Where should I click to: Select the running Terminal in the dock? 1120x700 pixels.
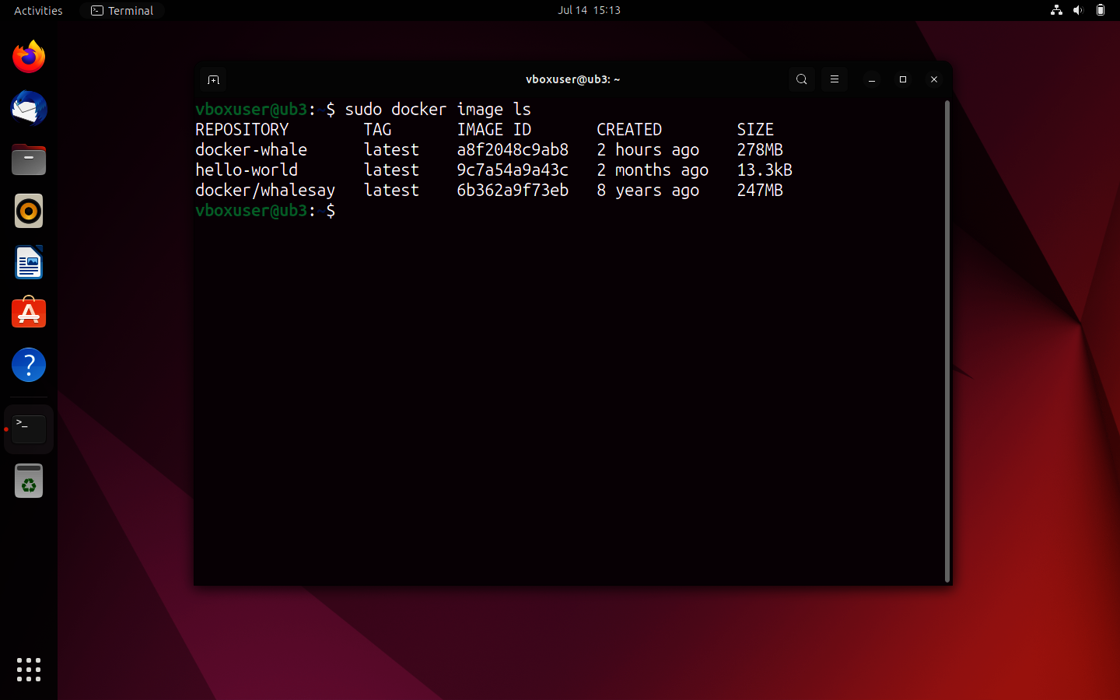coord(28,429)
